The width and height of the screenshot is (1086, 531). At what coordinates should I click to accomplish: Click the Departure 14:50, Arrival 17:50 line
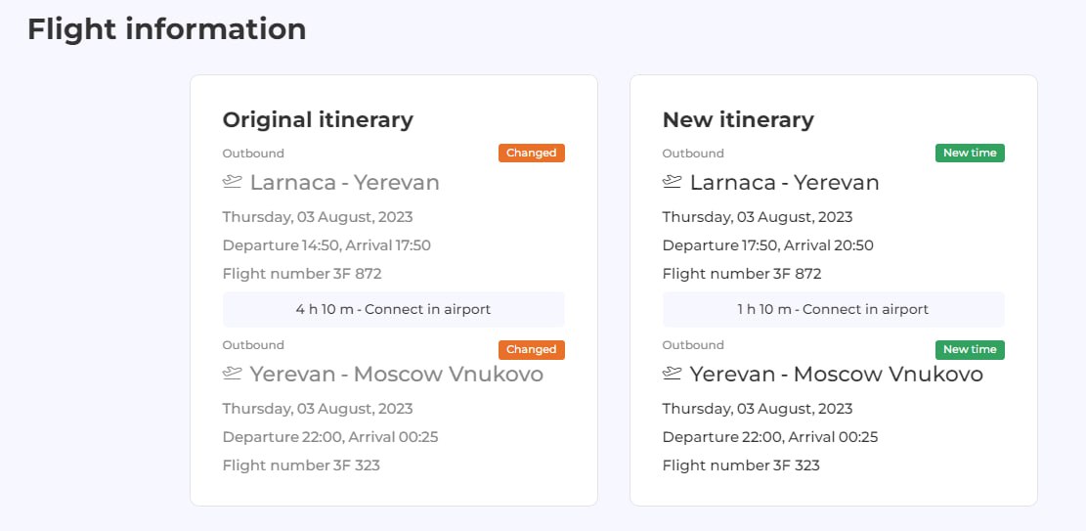click(x=326, y=245)
